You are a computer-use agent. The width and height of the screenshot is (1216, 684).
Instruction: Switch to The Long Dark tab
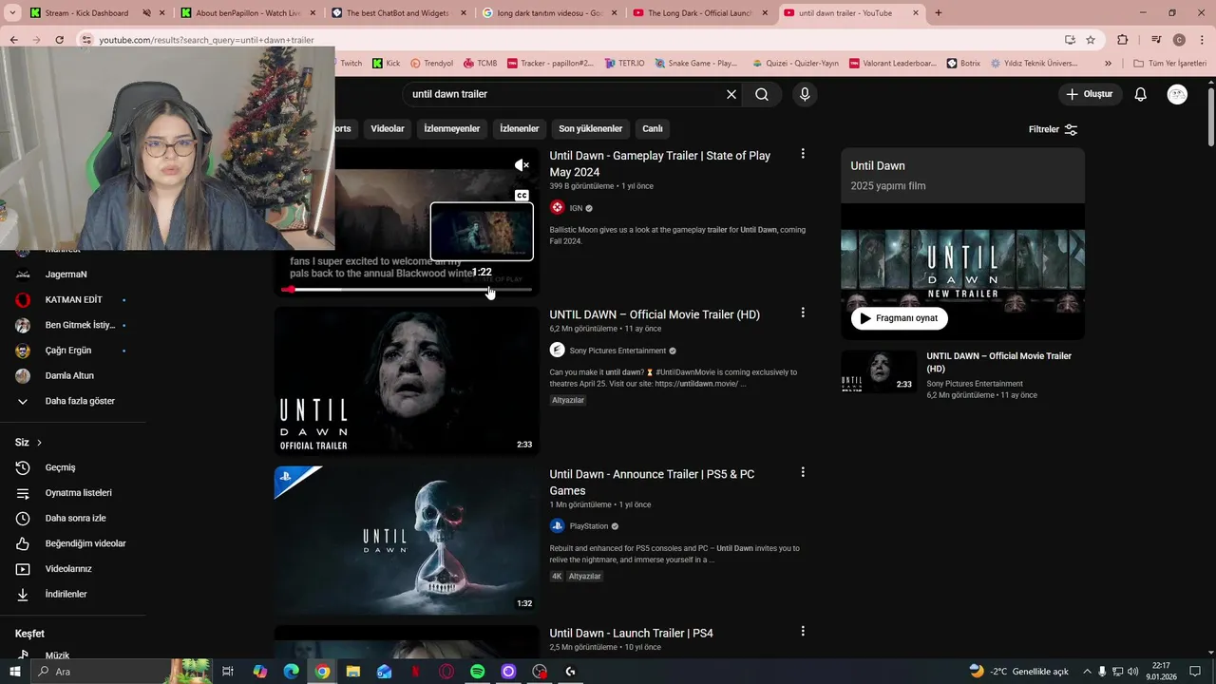click(x=700, y=13)
